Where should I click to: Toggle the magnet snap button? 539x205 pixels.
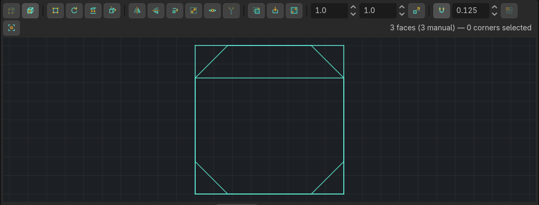click(442, 10)
